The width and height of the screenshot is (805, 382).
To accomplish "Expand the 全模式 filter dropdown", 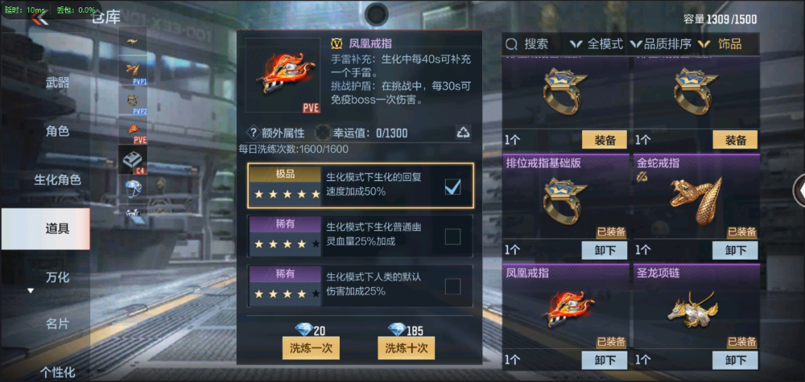I will point(597,44).
